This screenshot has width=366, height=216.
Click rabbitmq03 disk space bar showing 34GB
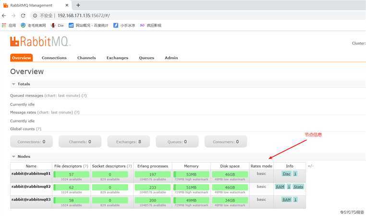tap(230, 200)
